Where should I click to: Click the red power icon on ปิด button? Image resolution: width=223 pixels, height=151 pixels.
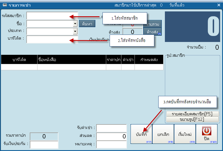coord(206,132)
